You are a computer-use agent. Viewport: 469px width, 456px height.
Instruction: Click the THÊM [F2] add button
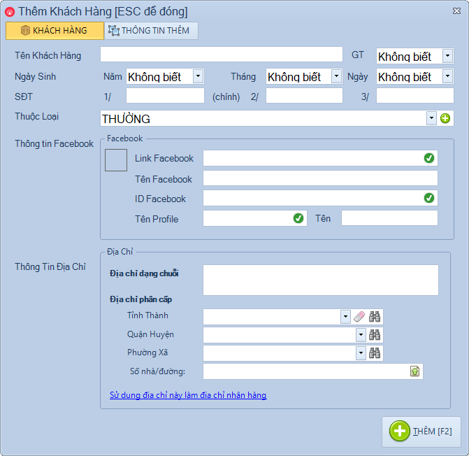421,432
